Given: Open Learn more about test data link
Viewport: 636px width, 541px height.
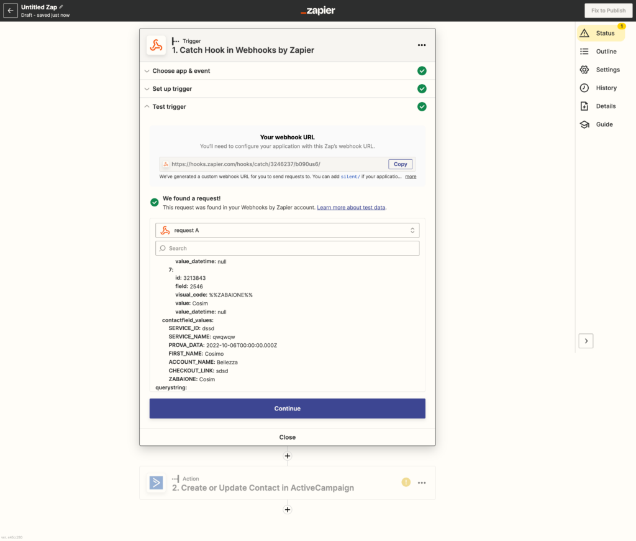Looking at the screenshot, I should pyautogui.click(x=351, y=207).
